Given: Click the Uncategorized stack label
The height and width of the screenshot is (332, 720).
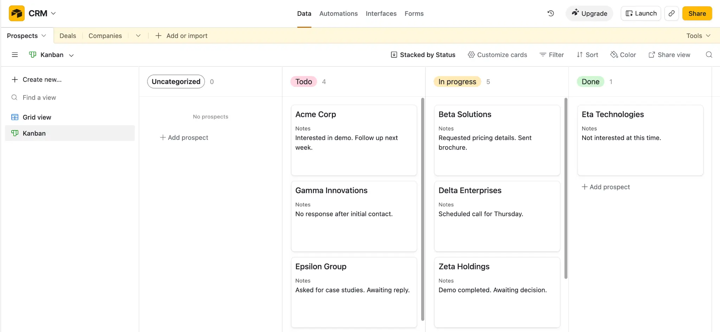Looking at the screenshot, I should click(x=176, y=82).
